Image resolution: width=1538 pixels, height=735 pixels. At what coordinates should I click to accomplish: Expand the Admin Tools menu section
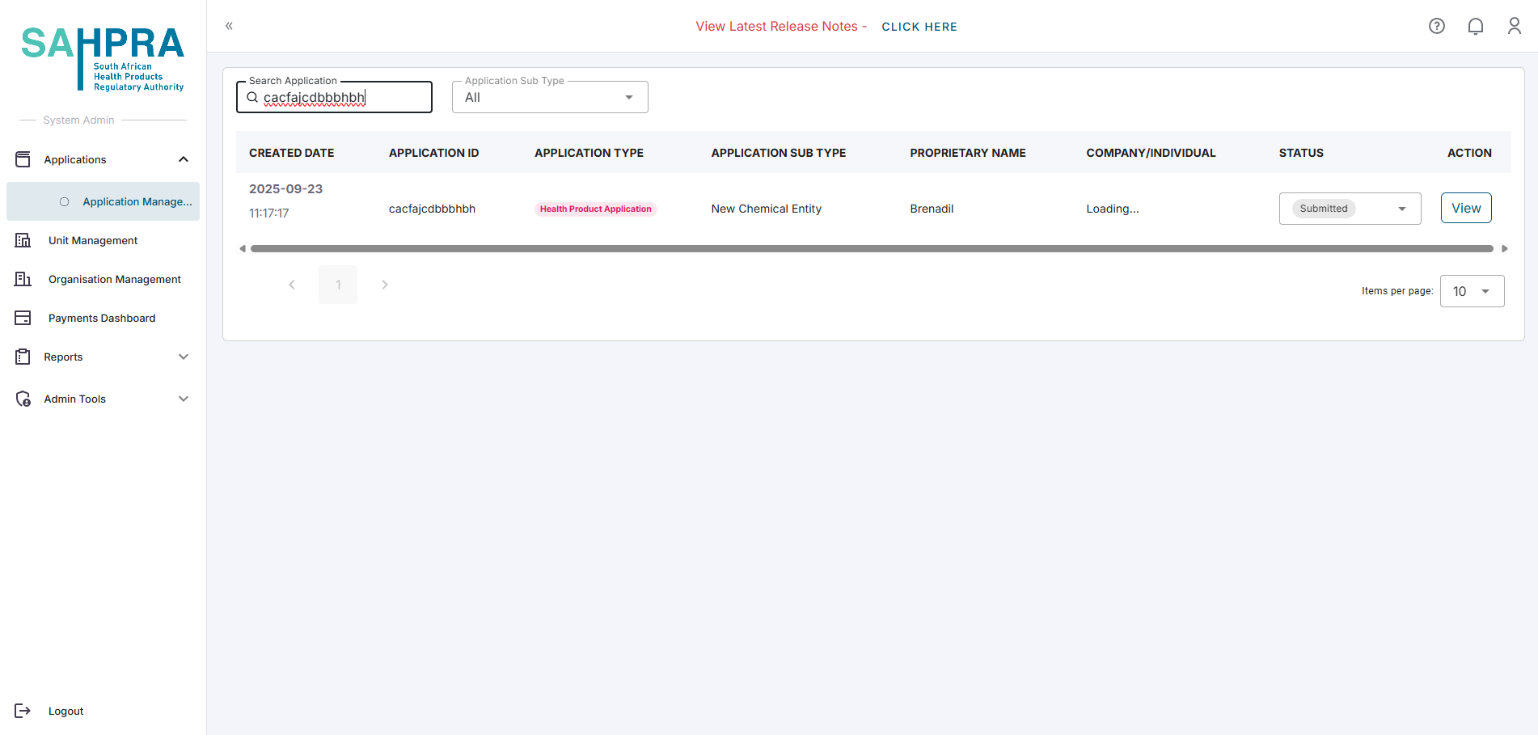(184, 399)
